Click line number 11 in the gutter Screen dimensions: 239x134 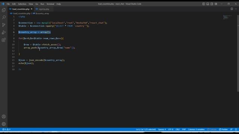13,48
